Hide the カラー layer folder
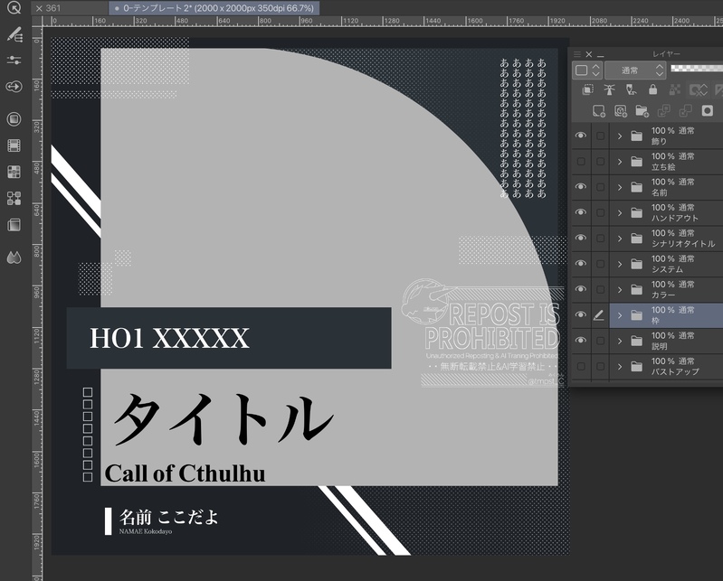 click(581, 289)
